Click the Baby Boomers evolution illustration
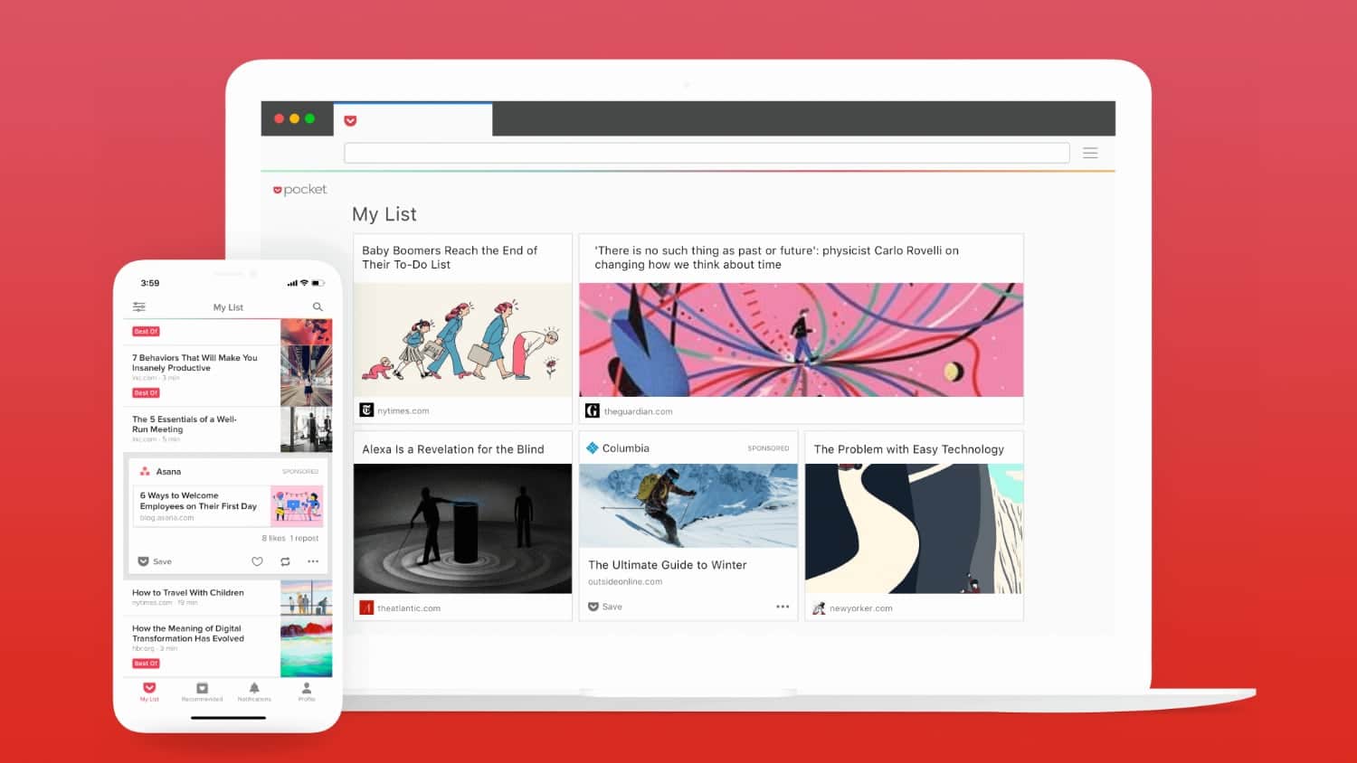Screen dimensions: 1357x763 point(462,340)
